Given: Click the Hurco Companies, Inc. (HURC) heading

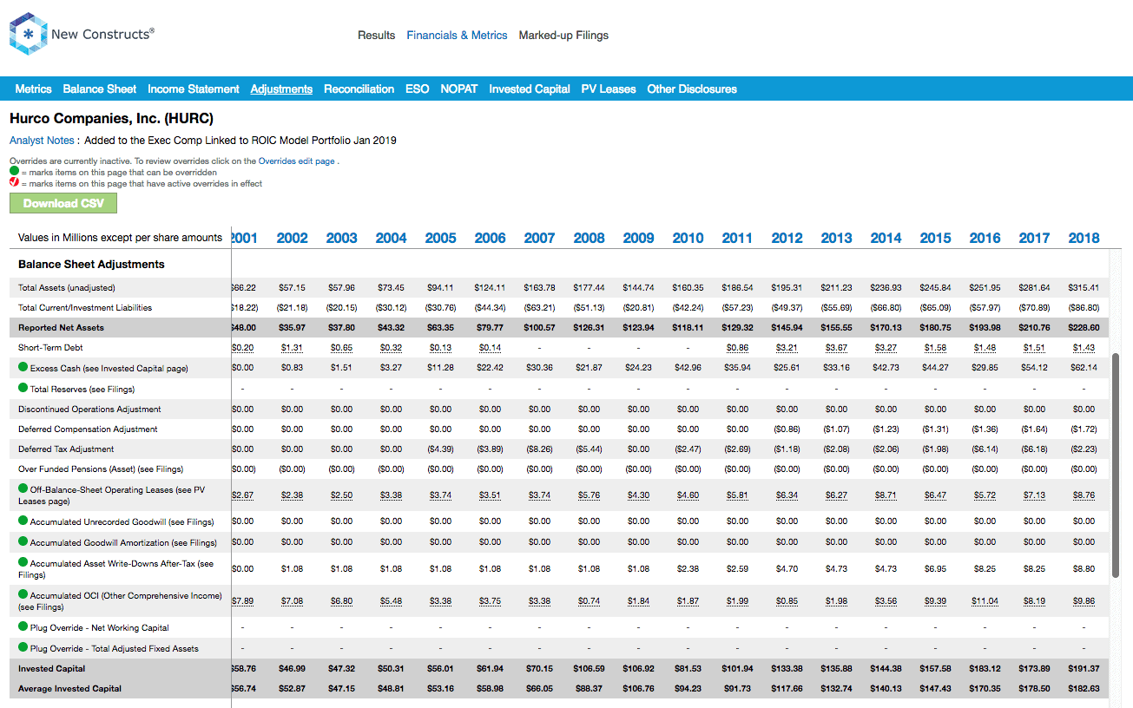Looking at the screenshot, I should [x=111, y=118].
